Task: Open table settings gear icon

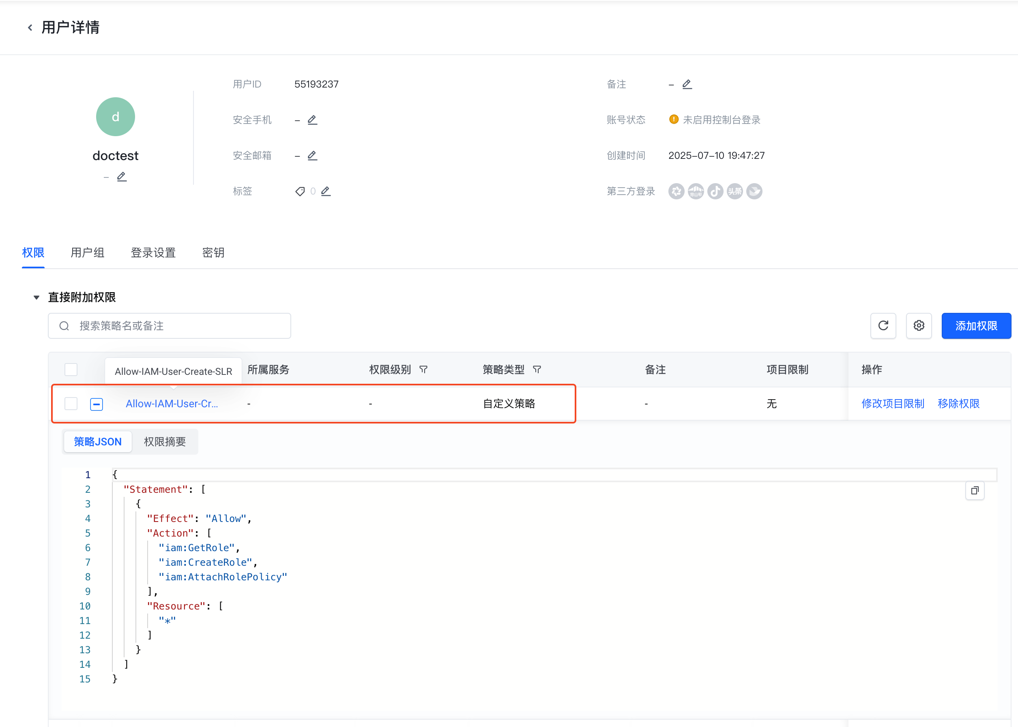Action: click(x=919, y=326)
